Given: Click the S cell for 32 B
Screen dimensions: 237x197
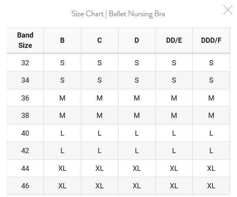Looking at the screenshot, I should 62,63.
